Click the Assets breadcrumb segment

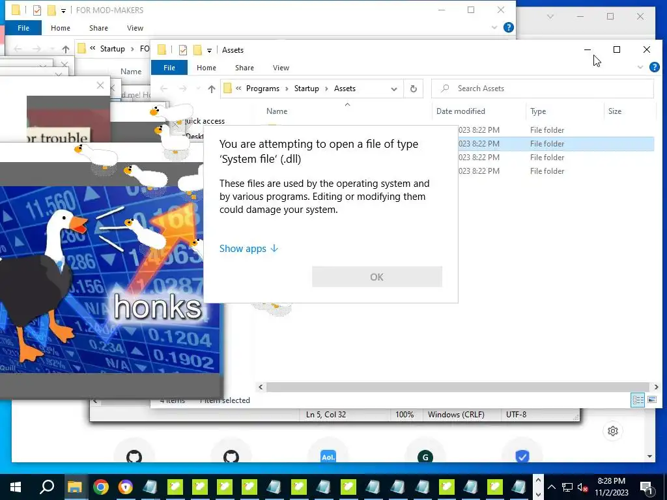coord(345,89)
